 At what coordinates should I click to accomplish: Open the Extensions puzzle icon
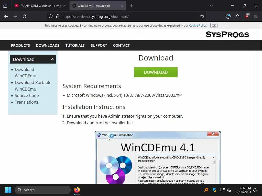[237, 16]
